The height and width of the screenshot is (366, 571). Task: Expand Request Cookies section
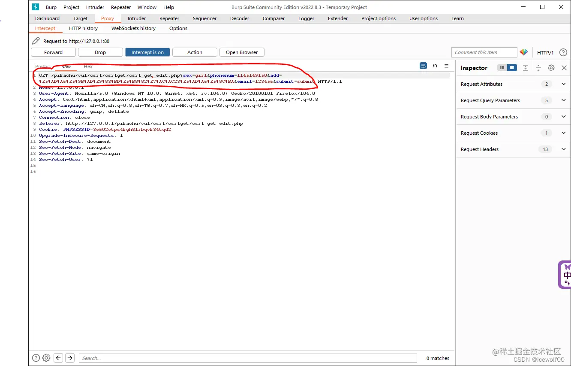pyautogui.click(x=514, y=133)
